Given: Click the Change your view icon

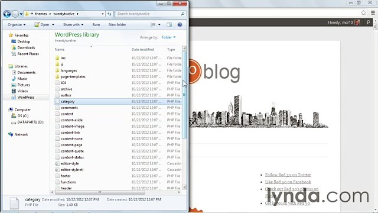Looking at the screenshot, I should (x=153, y=25).
